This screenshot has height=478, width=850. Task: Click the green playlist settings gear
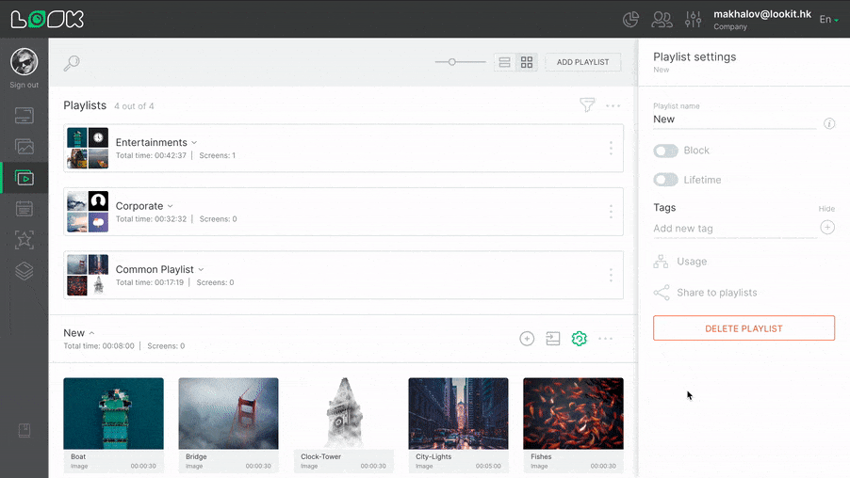pyautogui.click(x=580, y=339)
